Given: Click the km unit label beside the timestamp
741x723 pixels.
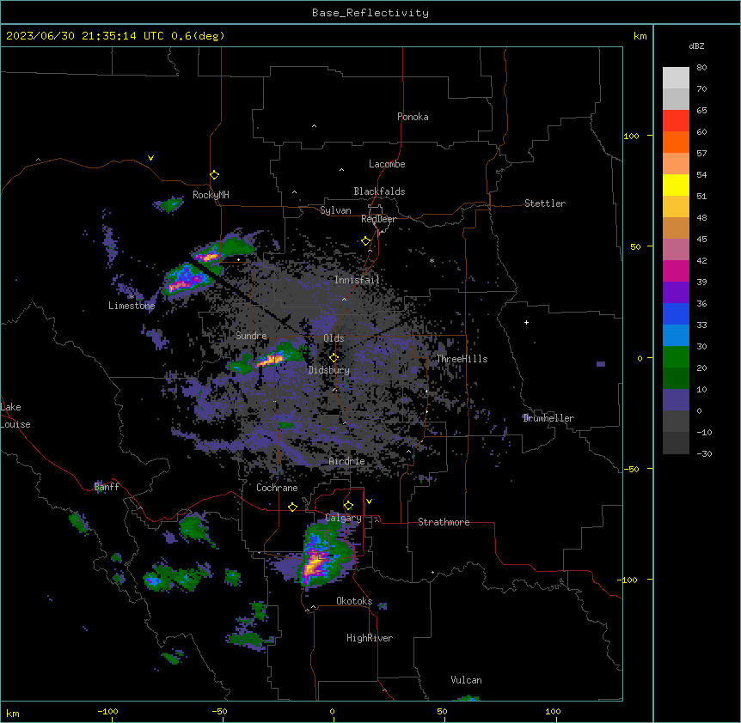Looking at the screenshot, I should 640,36.
